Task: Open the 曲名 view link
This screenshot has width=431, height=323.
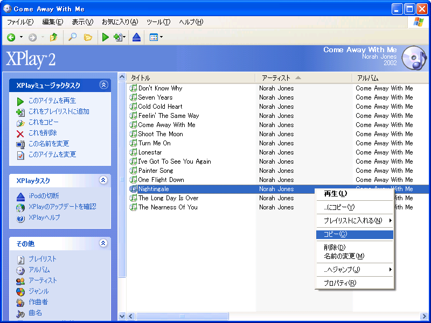Action: point(35,313)
